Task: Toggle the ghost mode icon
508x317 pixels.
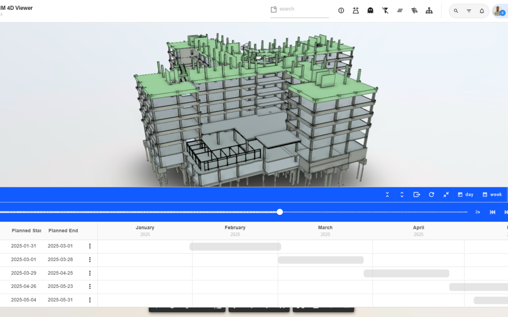Action: tap(370, 11)
